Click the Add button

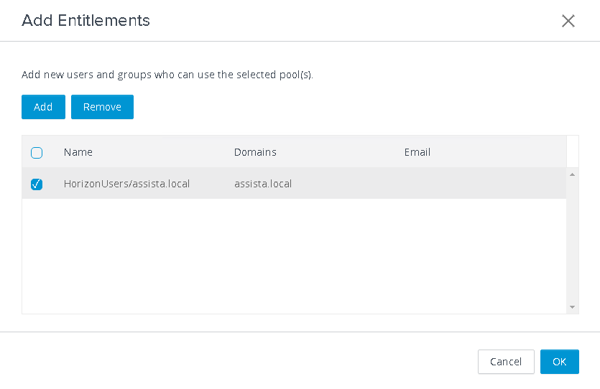click(x=43, y=107)
